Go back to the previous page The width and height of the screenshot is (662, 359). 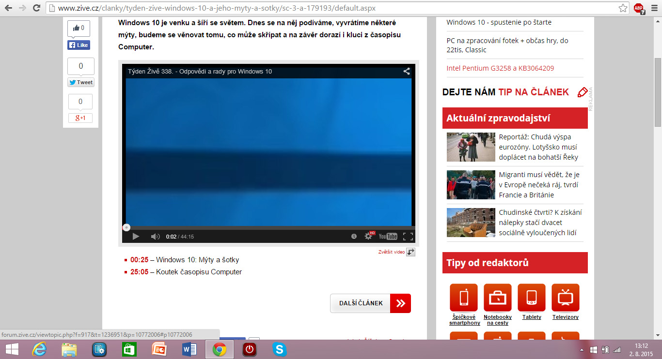click(8, 8)
